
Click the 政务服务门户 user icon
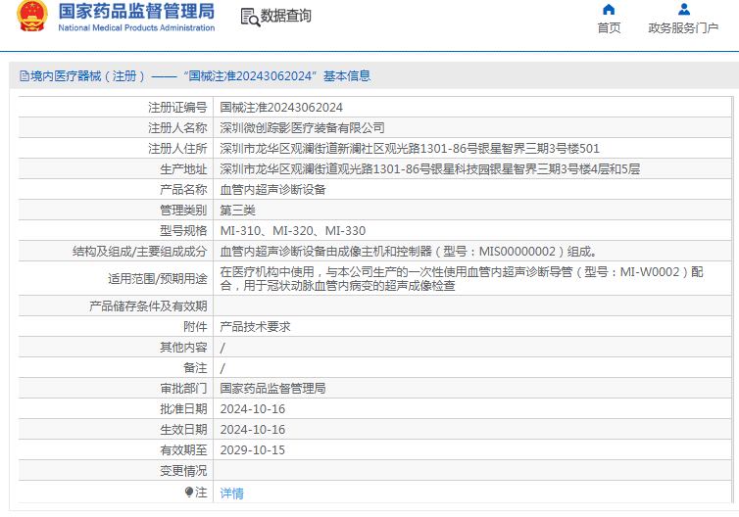(684, 10)
